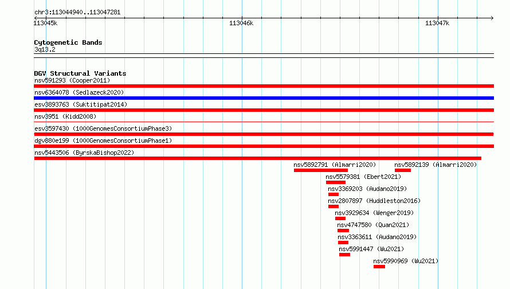Select the red bar under nsv5579381

(336, 182)
